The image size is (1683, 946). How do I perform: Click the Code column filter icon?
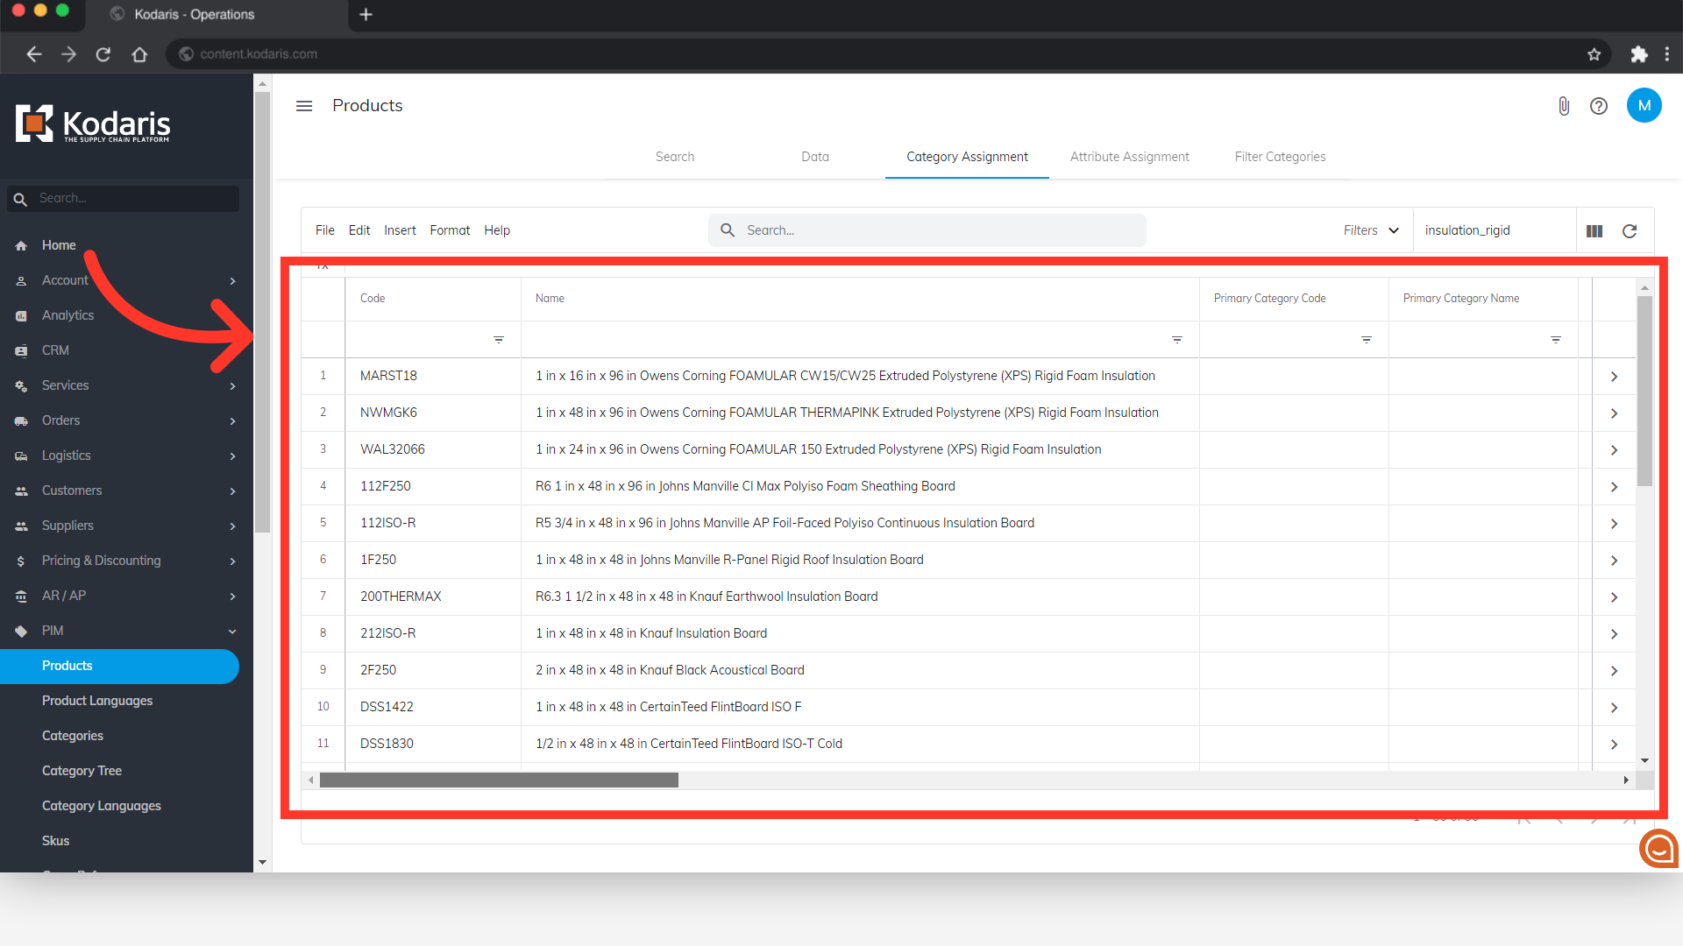click(499, 340)
